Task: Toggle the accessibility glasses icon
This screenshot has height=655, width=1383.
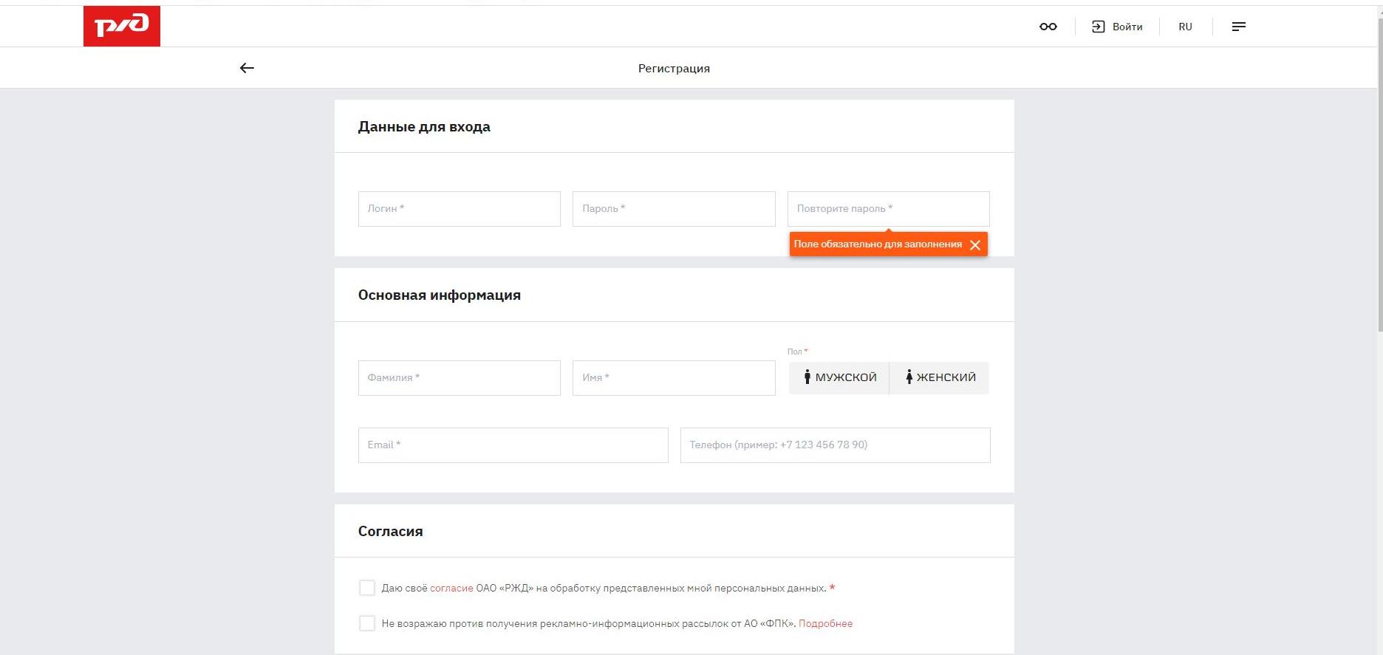Action: [x=1048, y=27]
